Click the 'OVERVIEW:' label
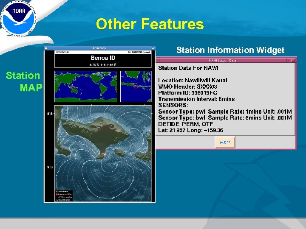Screen dimensions: 306x229 [x=63, y=52]
